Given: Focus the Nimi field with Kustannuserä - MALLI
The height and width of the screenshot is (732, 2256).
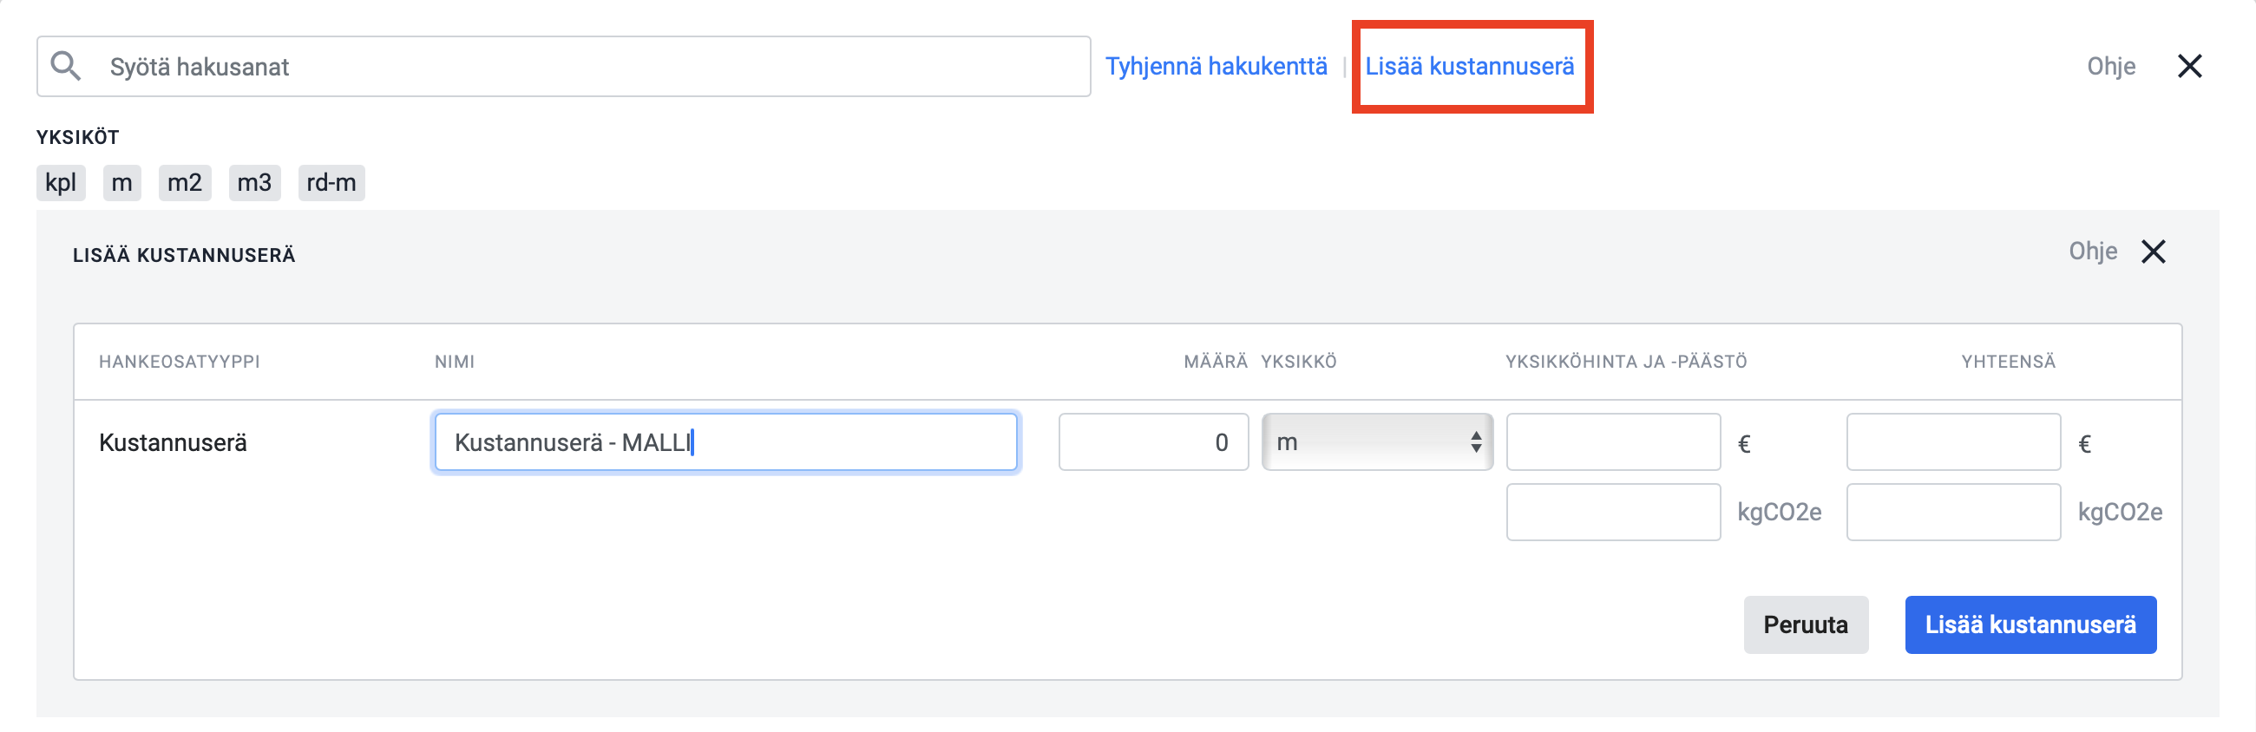Looking at the screenshot, I should tap(726, 442).
